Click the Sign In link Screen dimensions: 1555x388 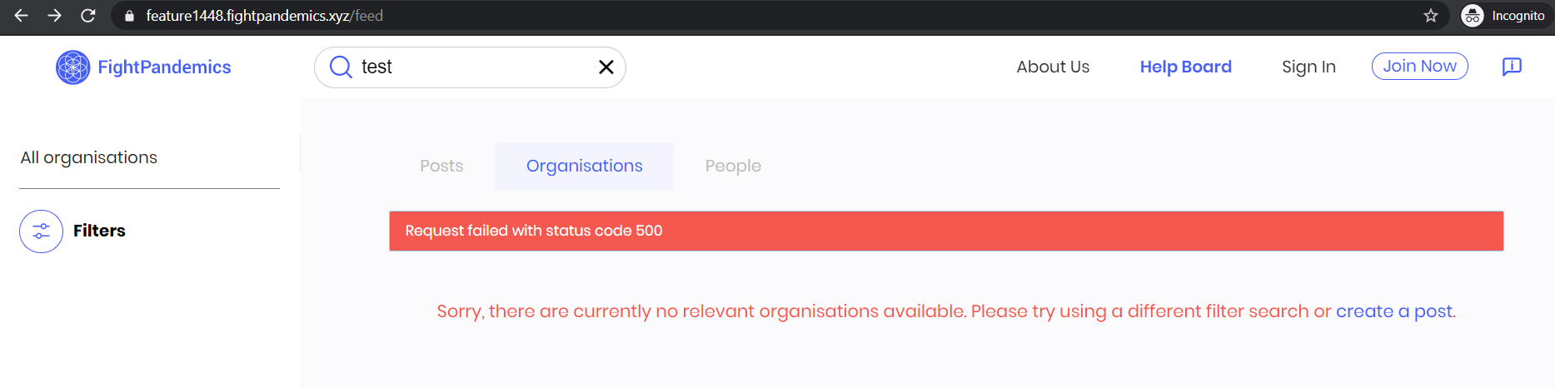pyautogui.click(x=1308, y=67)
